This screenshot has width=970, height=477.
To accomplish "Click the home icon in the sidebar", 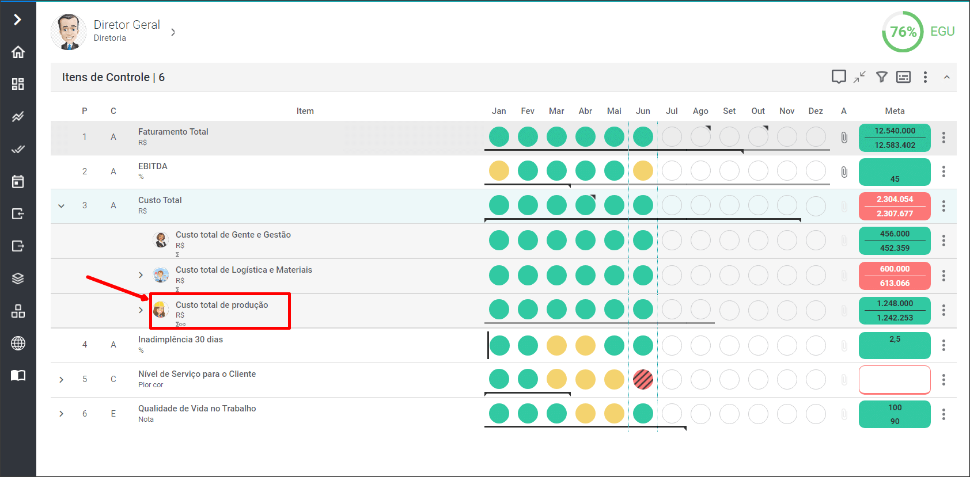I will click(18, 52).
